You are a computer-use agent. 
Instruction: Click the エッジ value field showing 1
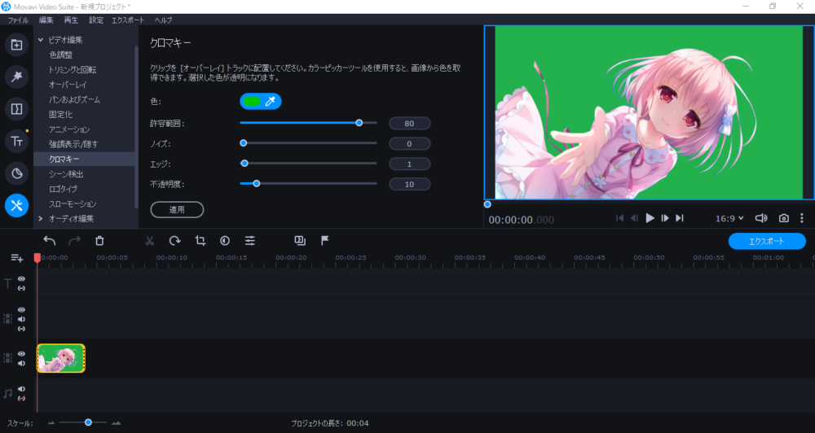[410, 164]
